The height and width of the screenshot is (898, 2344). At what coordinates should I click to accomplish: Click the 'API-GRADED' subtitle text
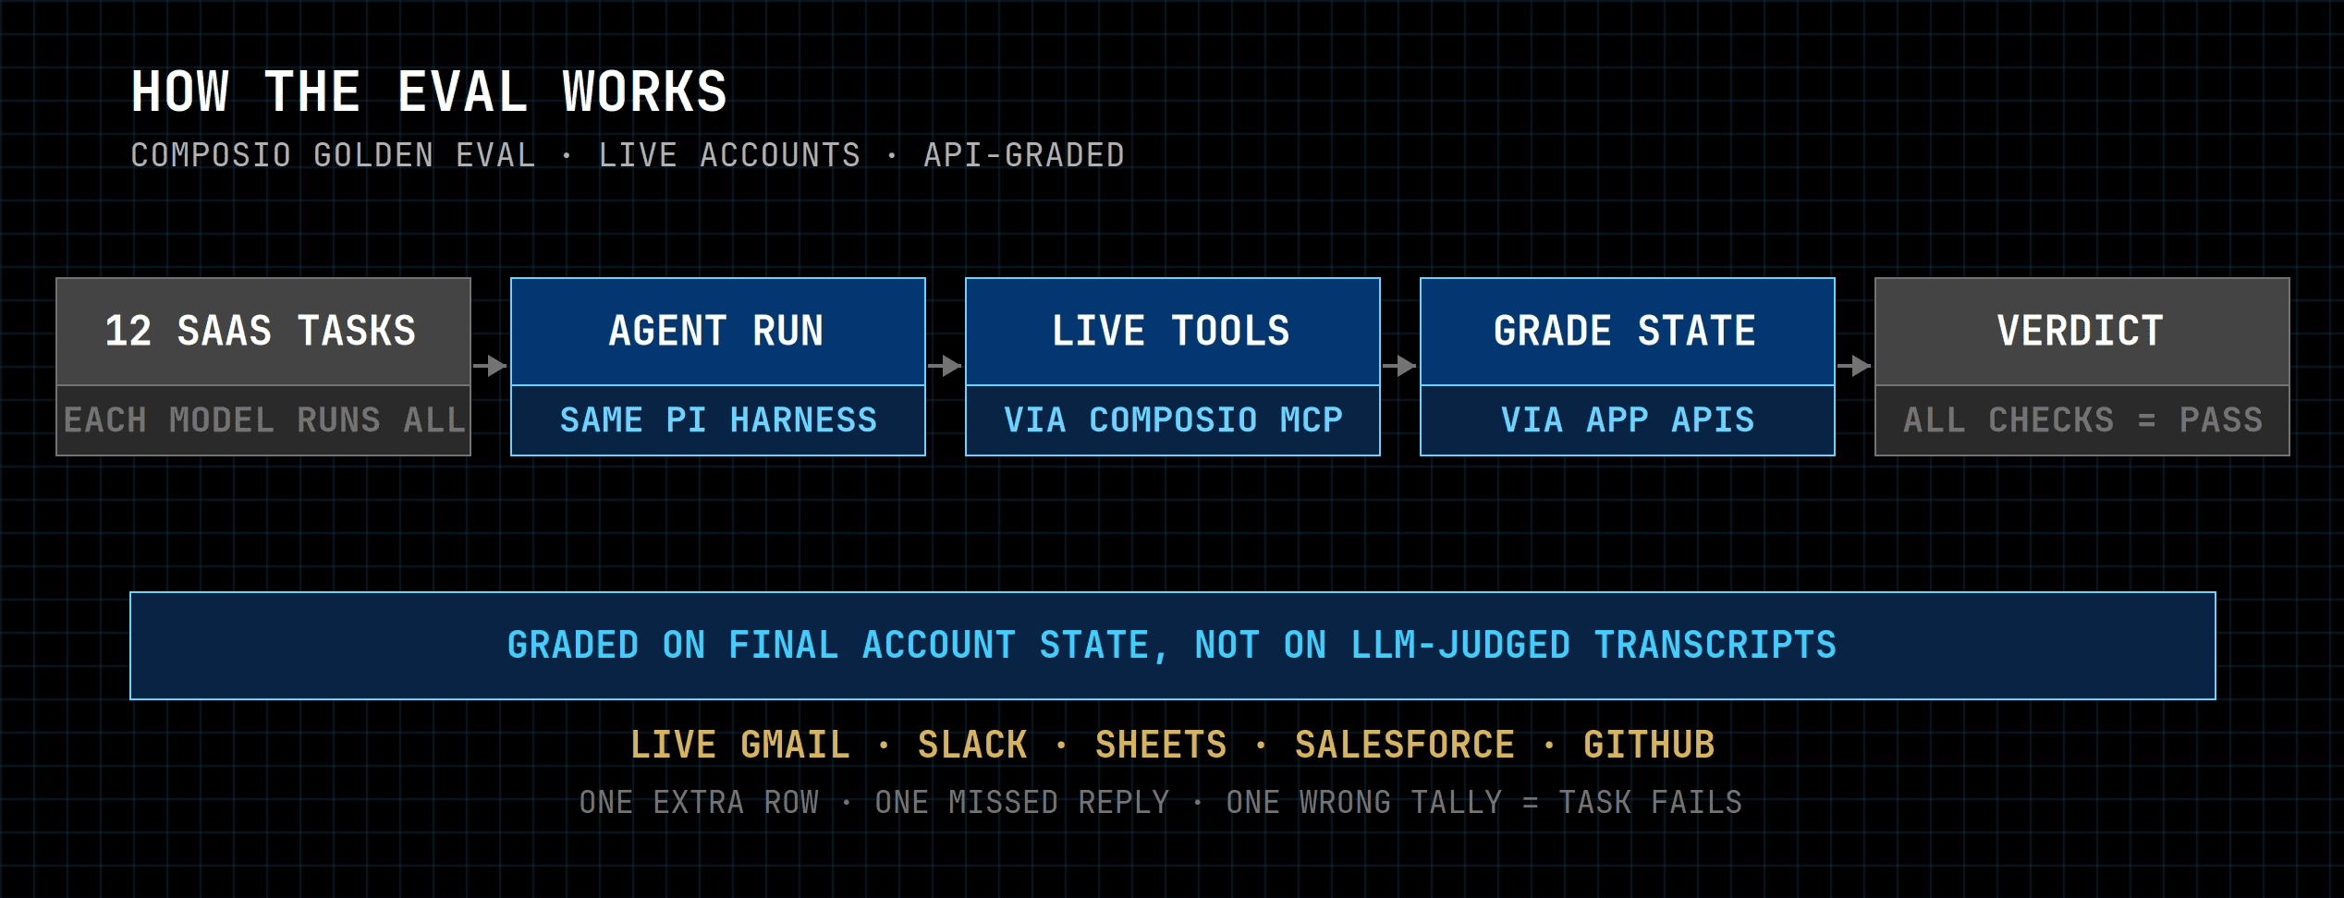click(x=1024, y=155)
